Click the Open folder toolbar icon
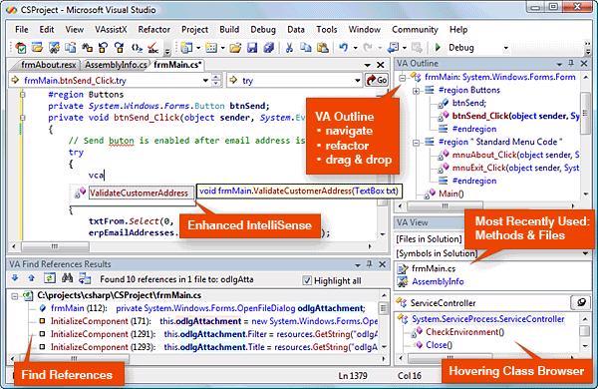Viewport: 598px width, 389px height. (x=235, y=48)
